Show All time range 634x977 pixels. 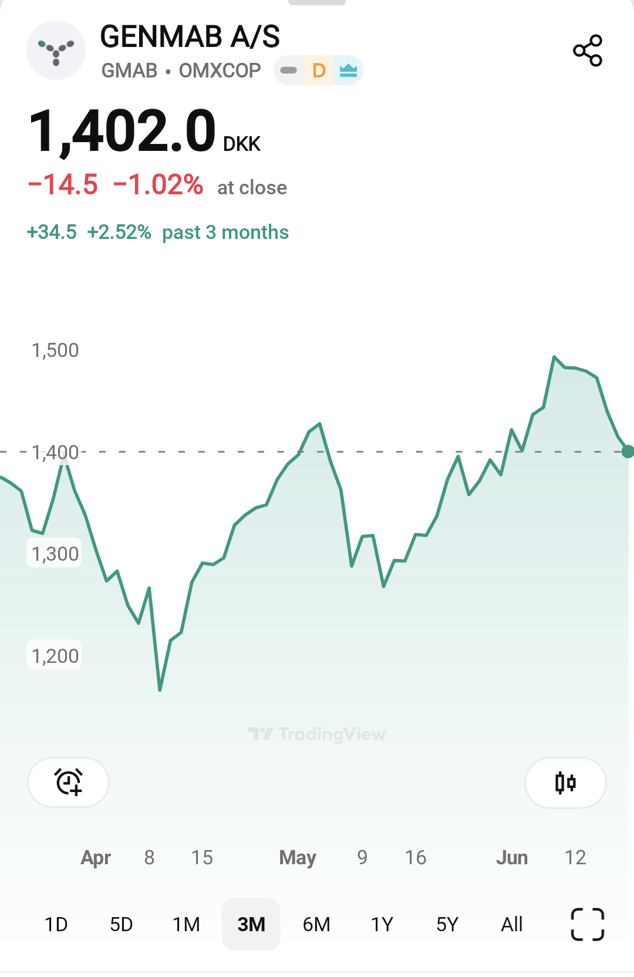tap(512, 924)
